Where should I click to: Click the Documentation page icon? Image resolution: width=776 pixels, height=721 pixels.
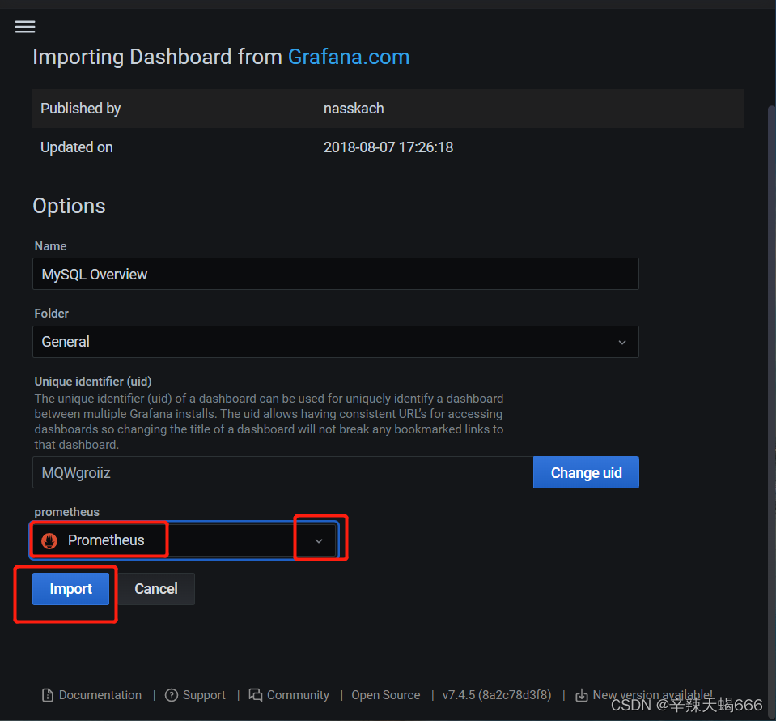point(48,695)
